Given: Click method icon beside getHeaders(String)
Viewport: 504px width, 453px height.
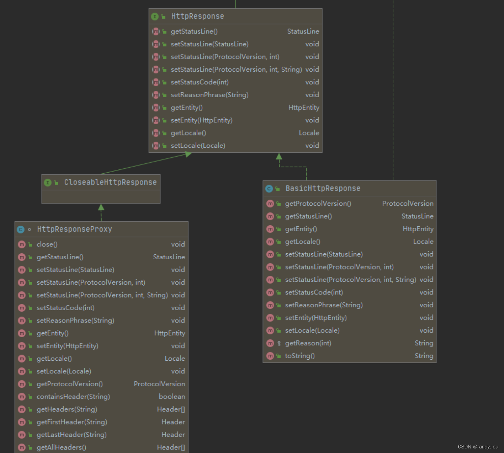Looking at the screenshot, I should [x=22, y=409].
